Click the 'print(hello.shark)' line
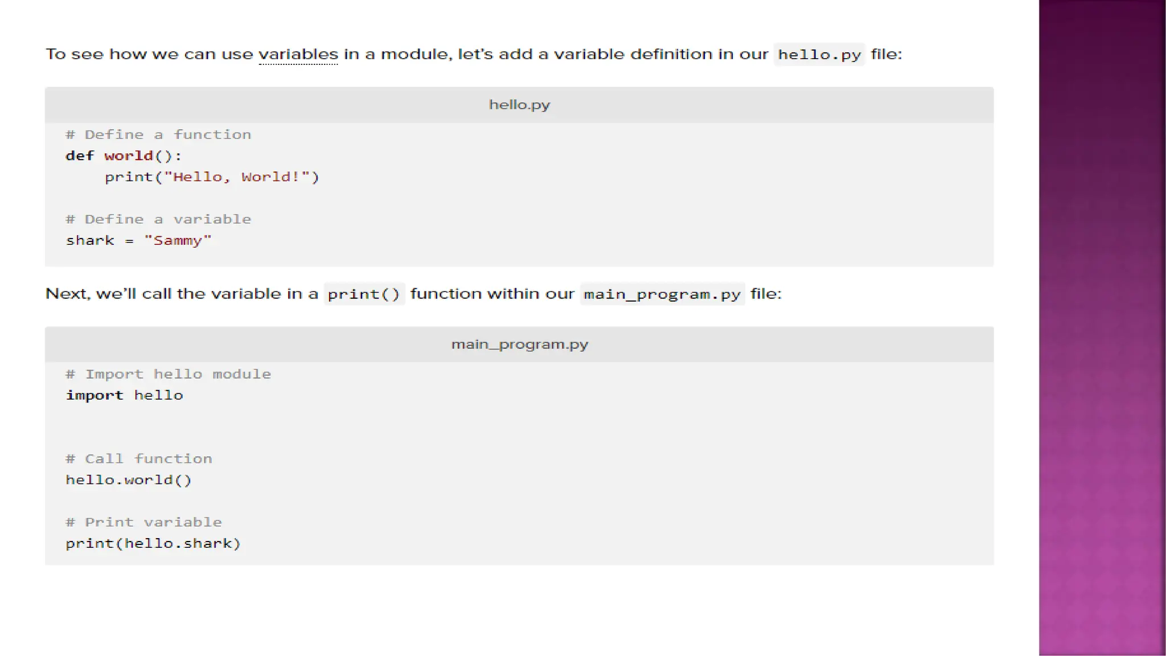The height and width of the screenshot is (656, 1166). pyautogui.click(x=153, y=543)
